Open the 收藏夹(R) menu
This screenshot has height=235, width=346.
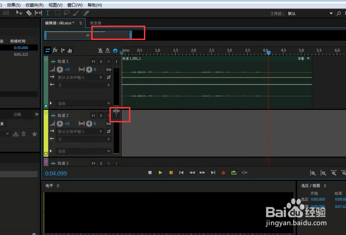[34, 5]
